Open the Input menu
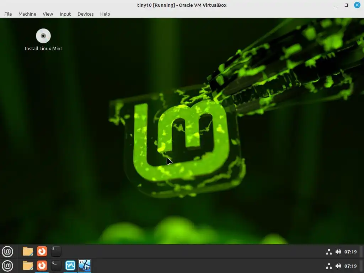This screenshot has width=364, height=273. [x=65, y=14]
